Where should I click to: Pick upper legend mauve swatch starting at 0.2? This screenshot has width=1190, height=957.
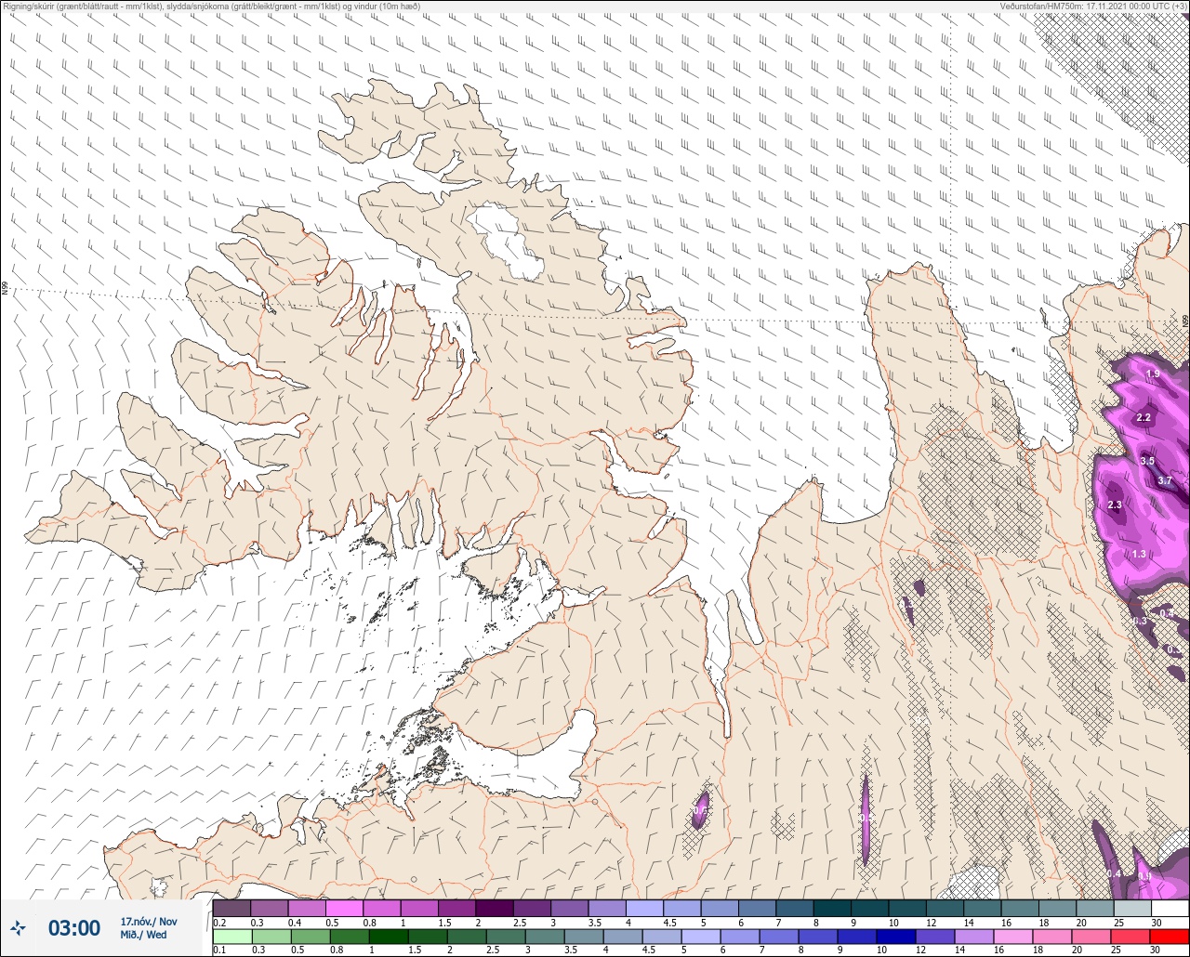[231, 908]
